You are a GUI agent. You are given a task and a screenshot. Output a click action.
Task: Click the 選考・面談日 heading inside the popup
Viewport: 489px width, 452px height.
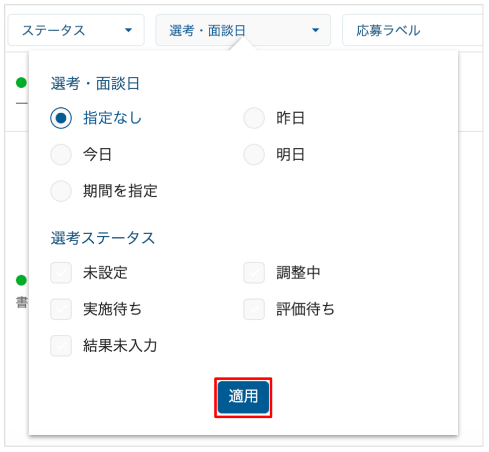[95, 84]
